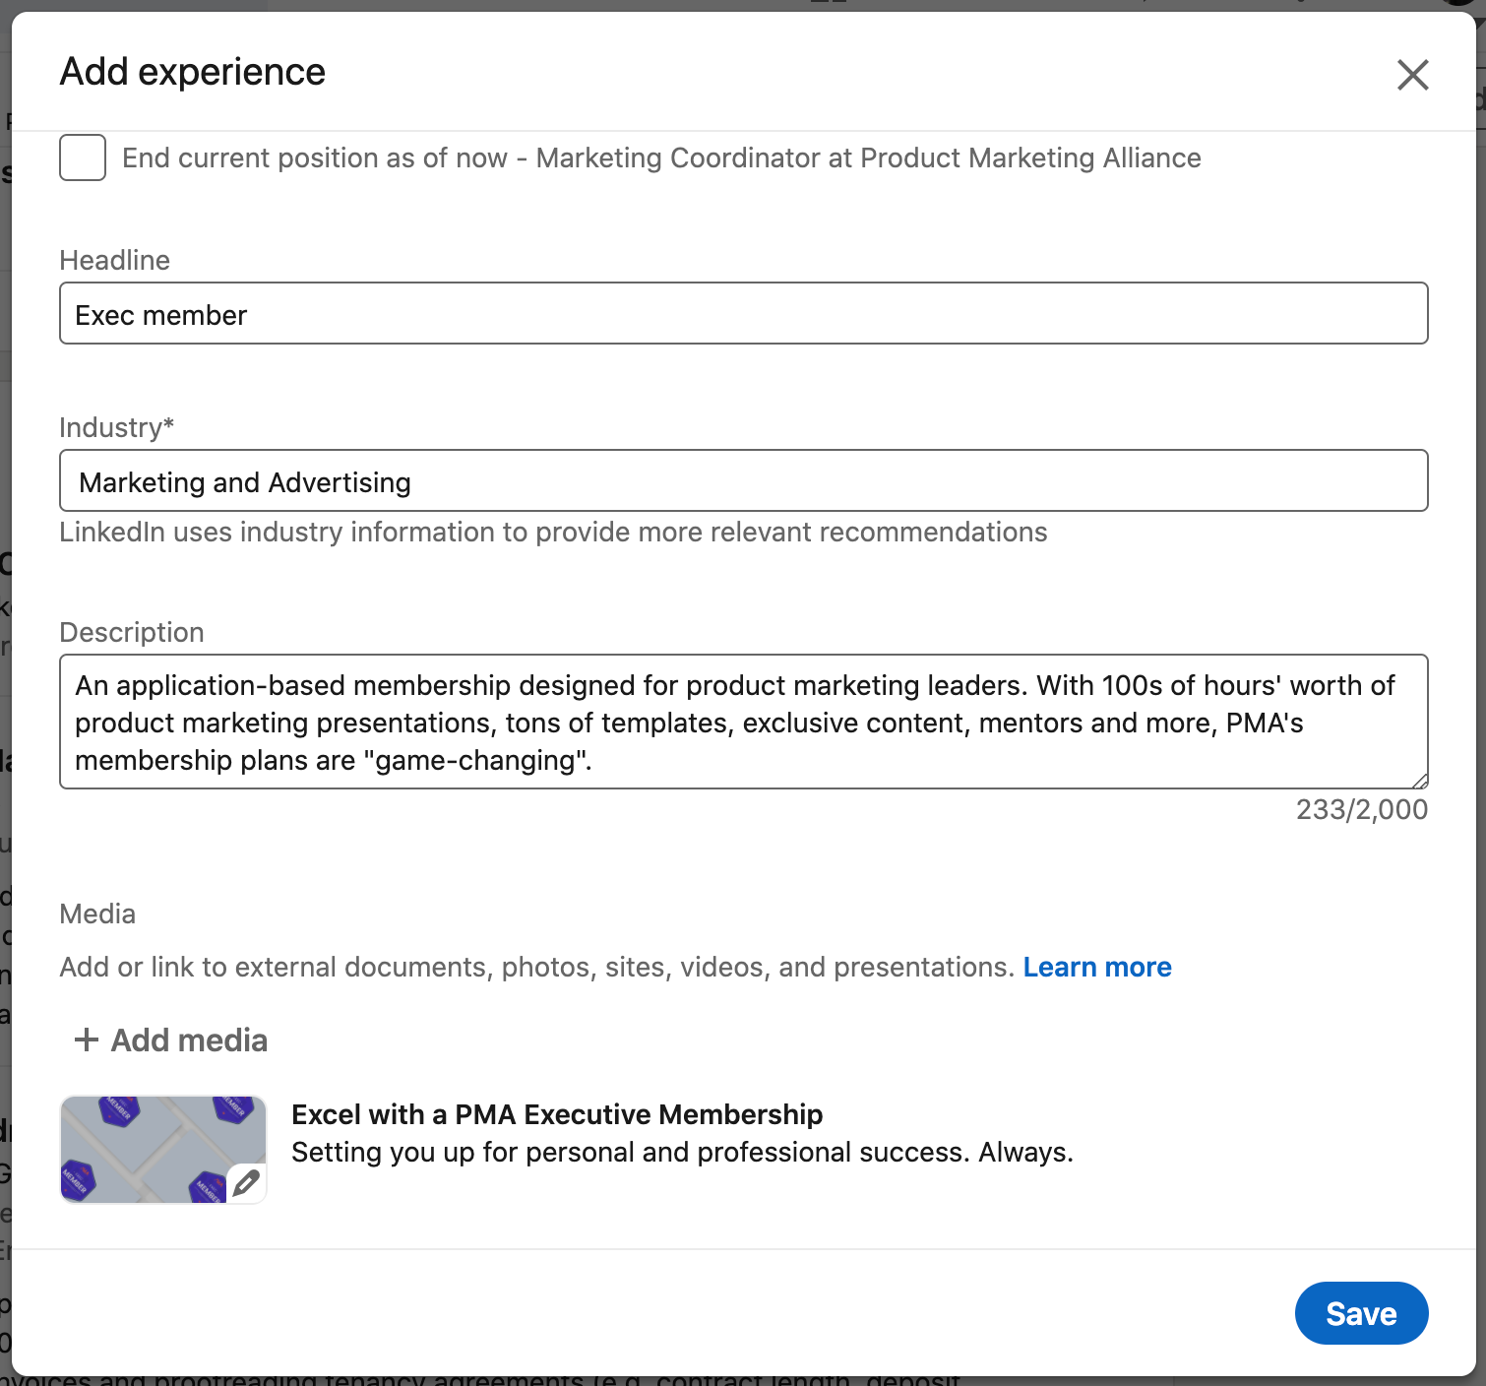Click the Media section label
The image size is (1486, 1386).
point(97,913)
